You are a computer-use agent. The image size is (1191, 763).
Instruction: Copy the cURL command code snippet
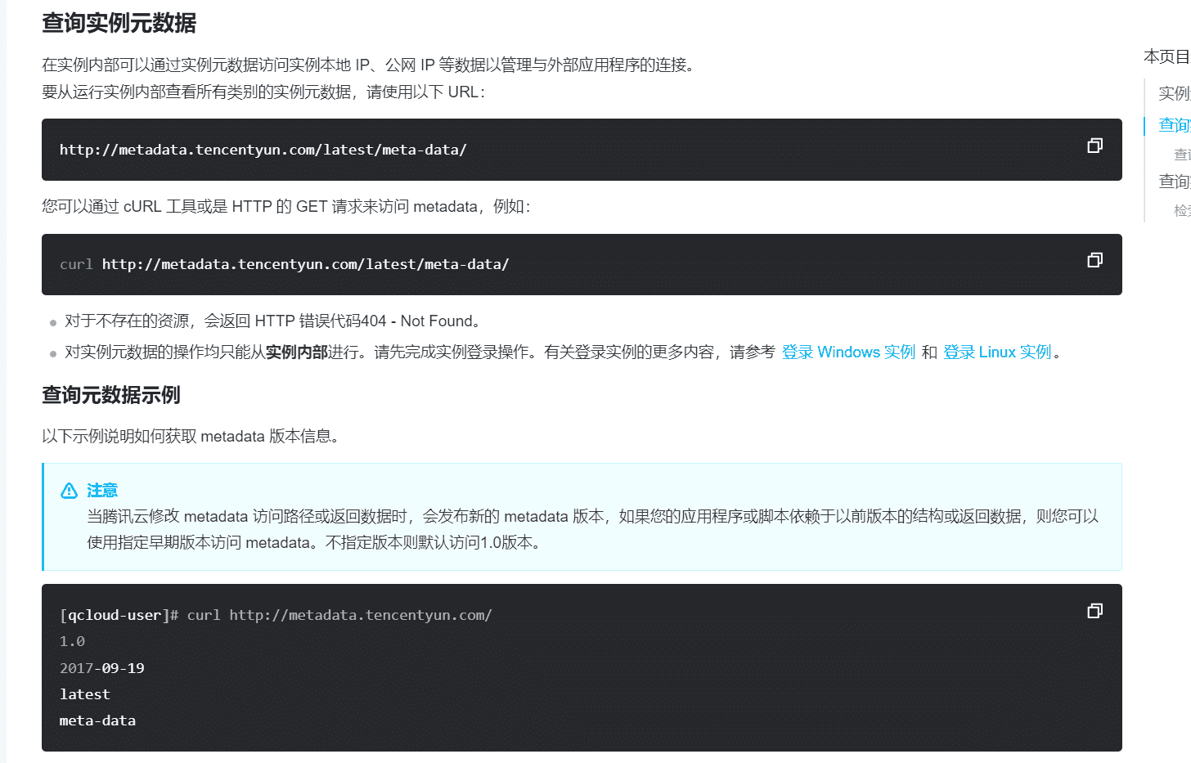pos(1094,259)
